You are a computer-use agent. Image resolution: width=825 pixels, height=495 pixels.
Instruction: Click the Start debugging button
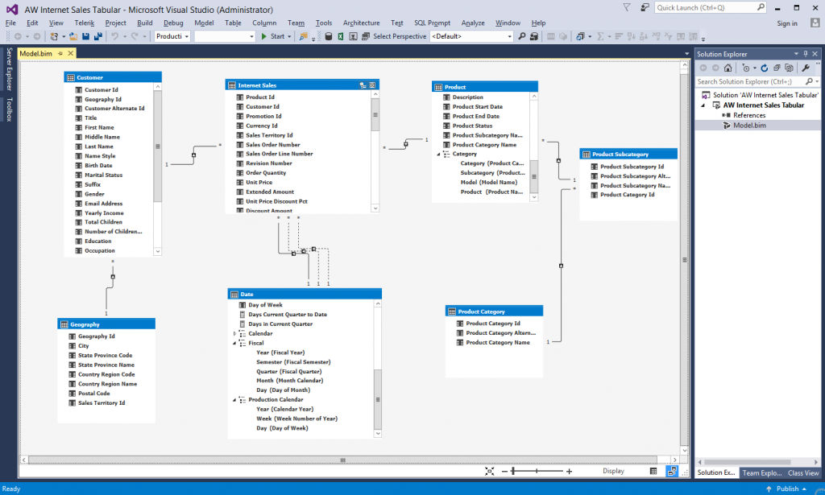[x=272, y=36]
